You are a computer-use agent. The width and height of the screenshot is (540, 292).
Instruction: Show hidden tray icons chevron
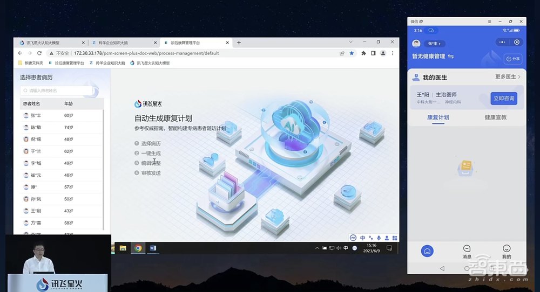click(x=317, y=248)
